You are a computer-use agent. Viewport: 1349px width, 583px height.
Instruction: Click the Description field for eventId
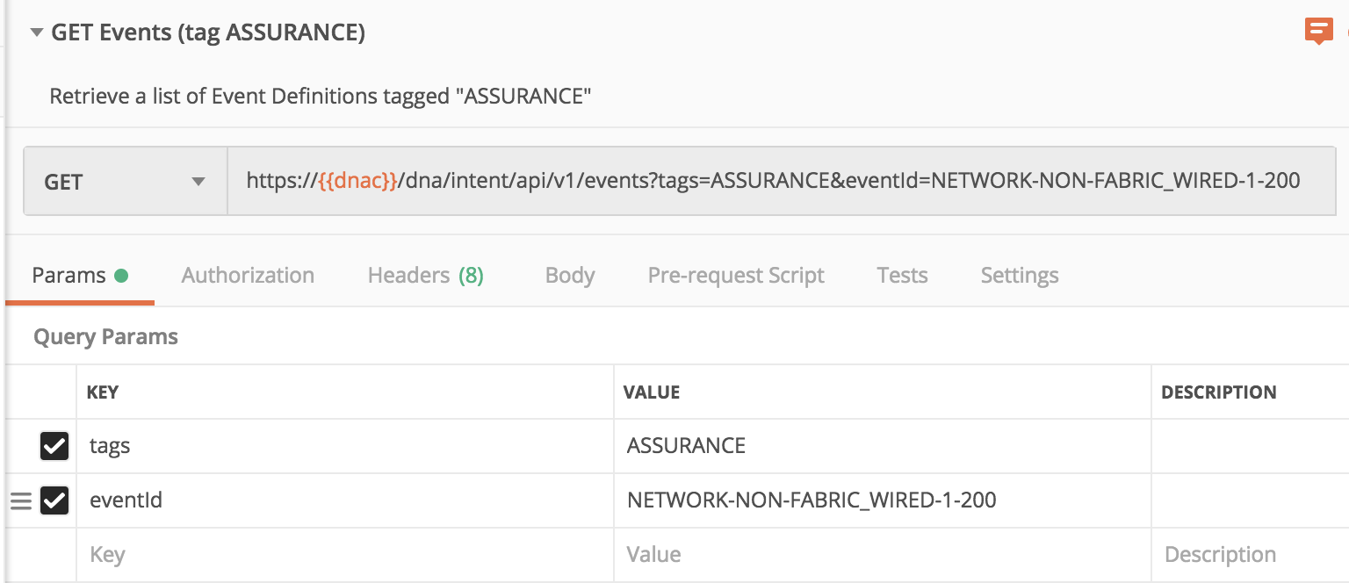point(1247,500)
